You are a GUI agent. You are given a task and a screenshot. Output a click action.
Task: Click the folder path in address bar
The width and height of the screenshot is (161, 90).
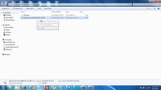coord(26,4)
